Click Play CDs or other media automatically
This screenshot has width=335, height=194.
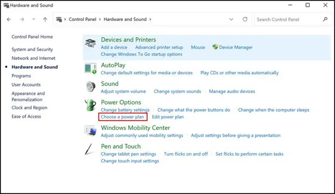pyautogui.click(x=239, y=73)
